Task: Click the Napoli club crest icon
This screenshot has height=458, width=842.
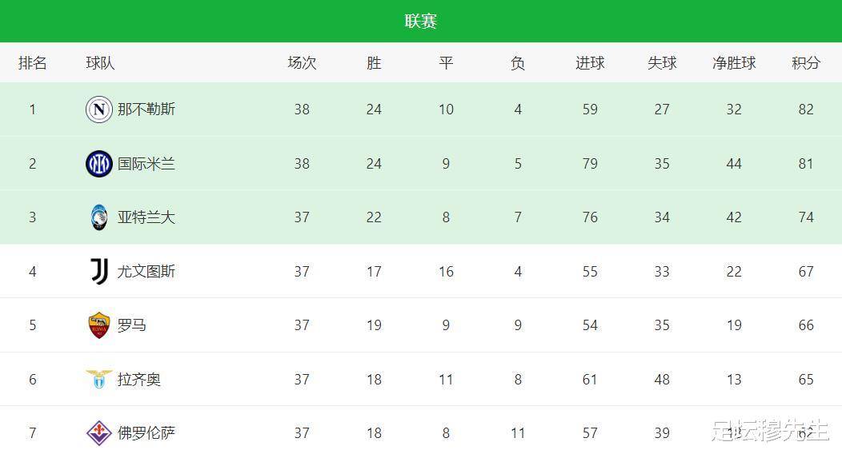Action: click(x=98, y=110)
